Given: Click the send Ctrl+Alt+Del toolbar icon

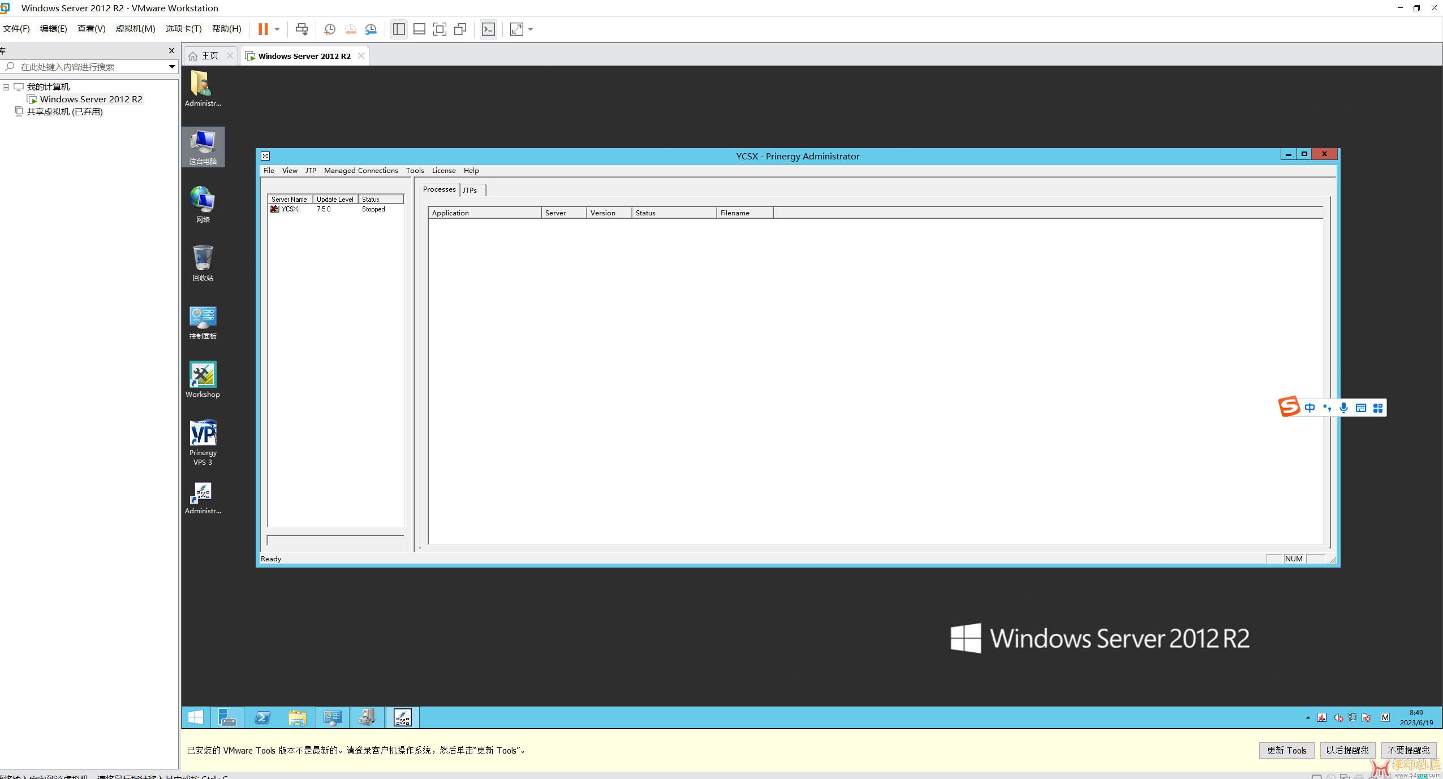Looking at the screenshot, I should [x=302, y=29].
